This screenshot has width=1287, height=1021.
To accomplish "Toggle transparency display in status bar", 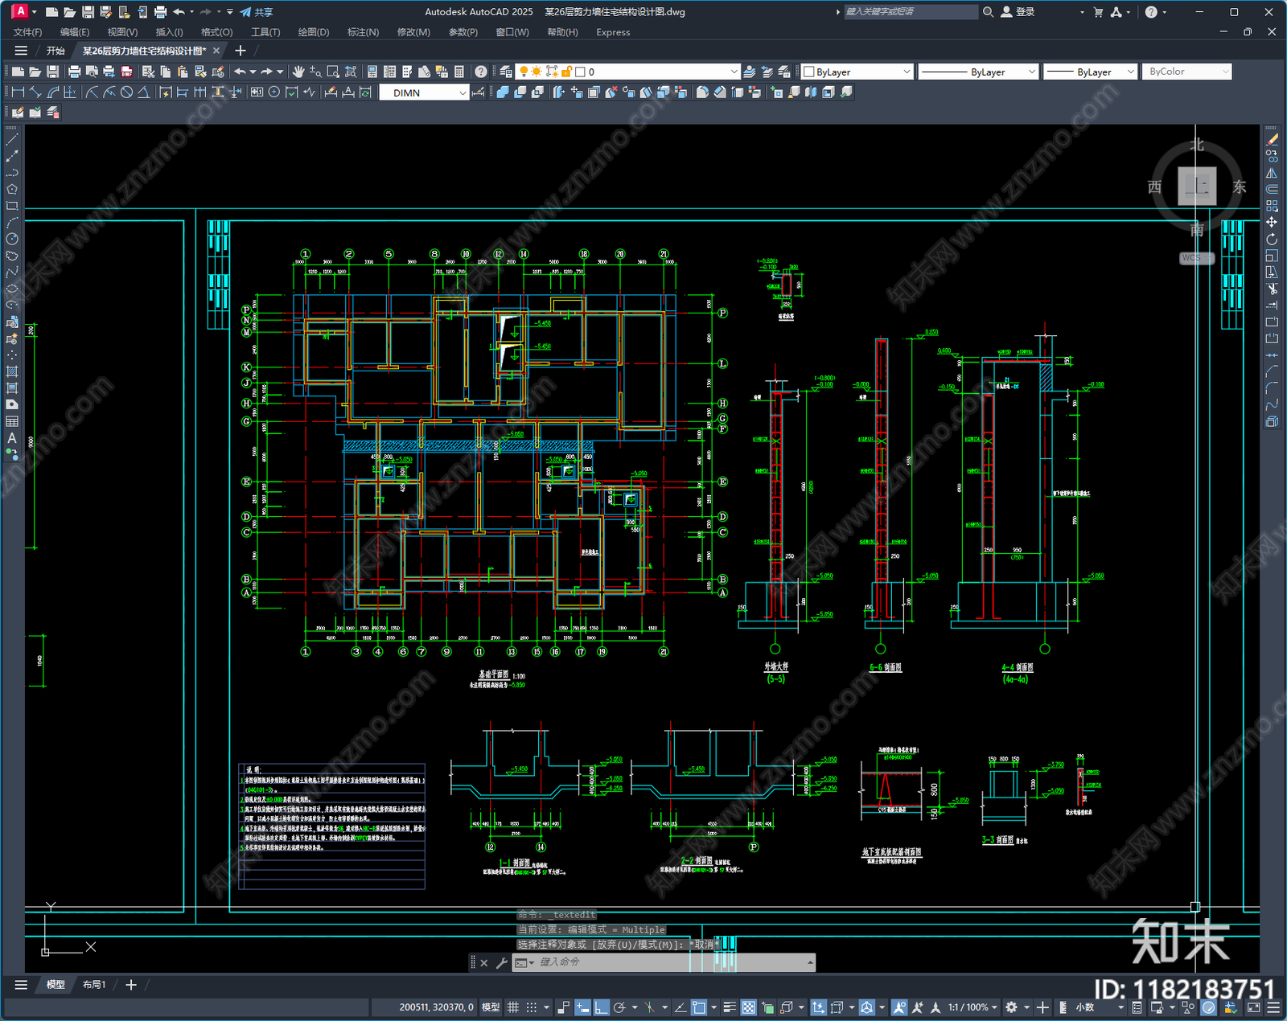I will (x=748, y=1007).
